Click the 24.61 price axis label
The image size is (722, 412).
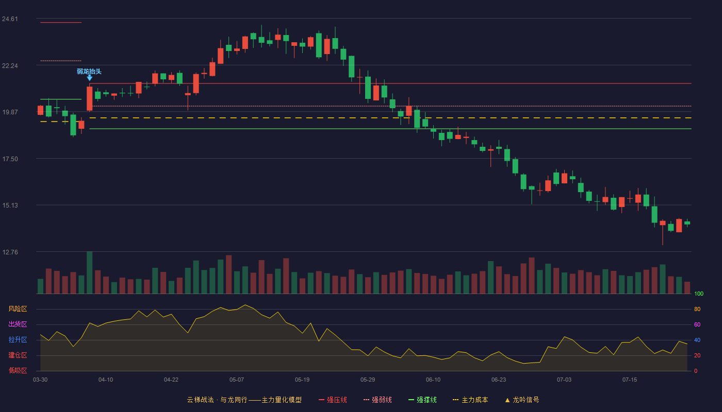click(x=10, y=19)
